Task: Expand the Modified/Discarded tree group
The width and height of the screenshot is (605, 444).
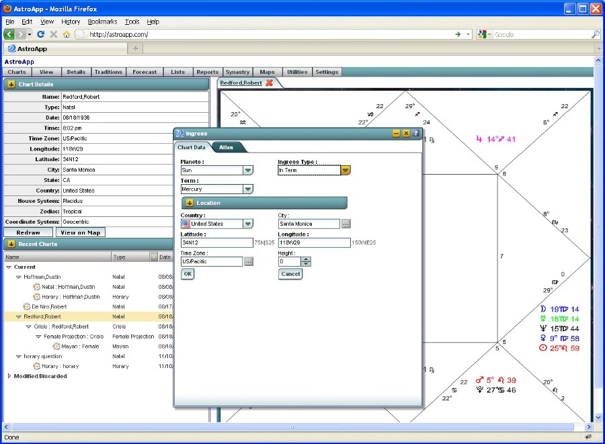Action: (x=9, y=376)
